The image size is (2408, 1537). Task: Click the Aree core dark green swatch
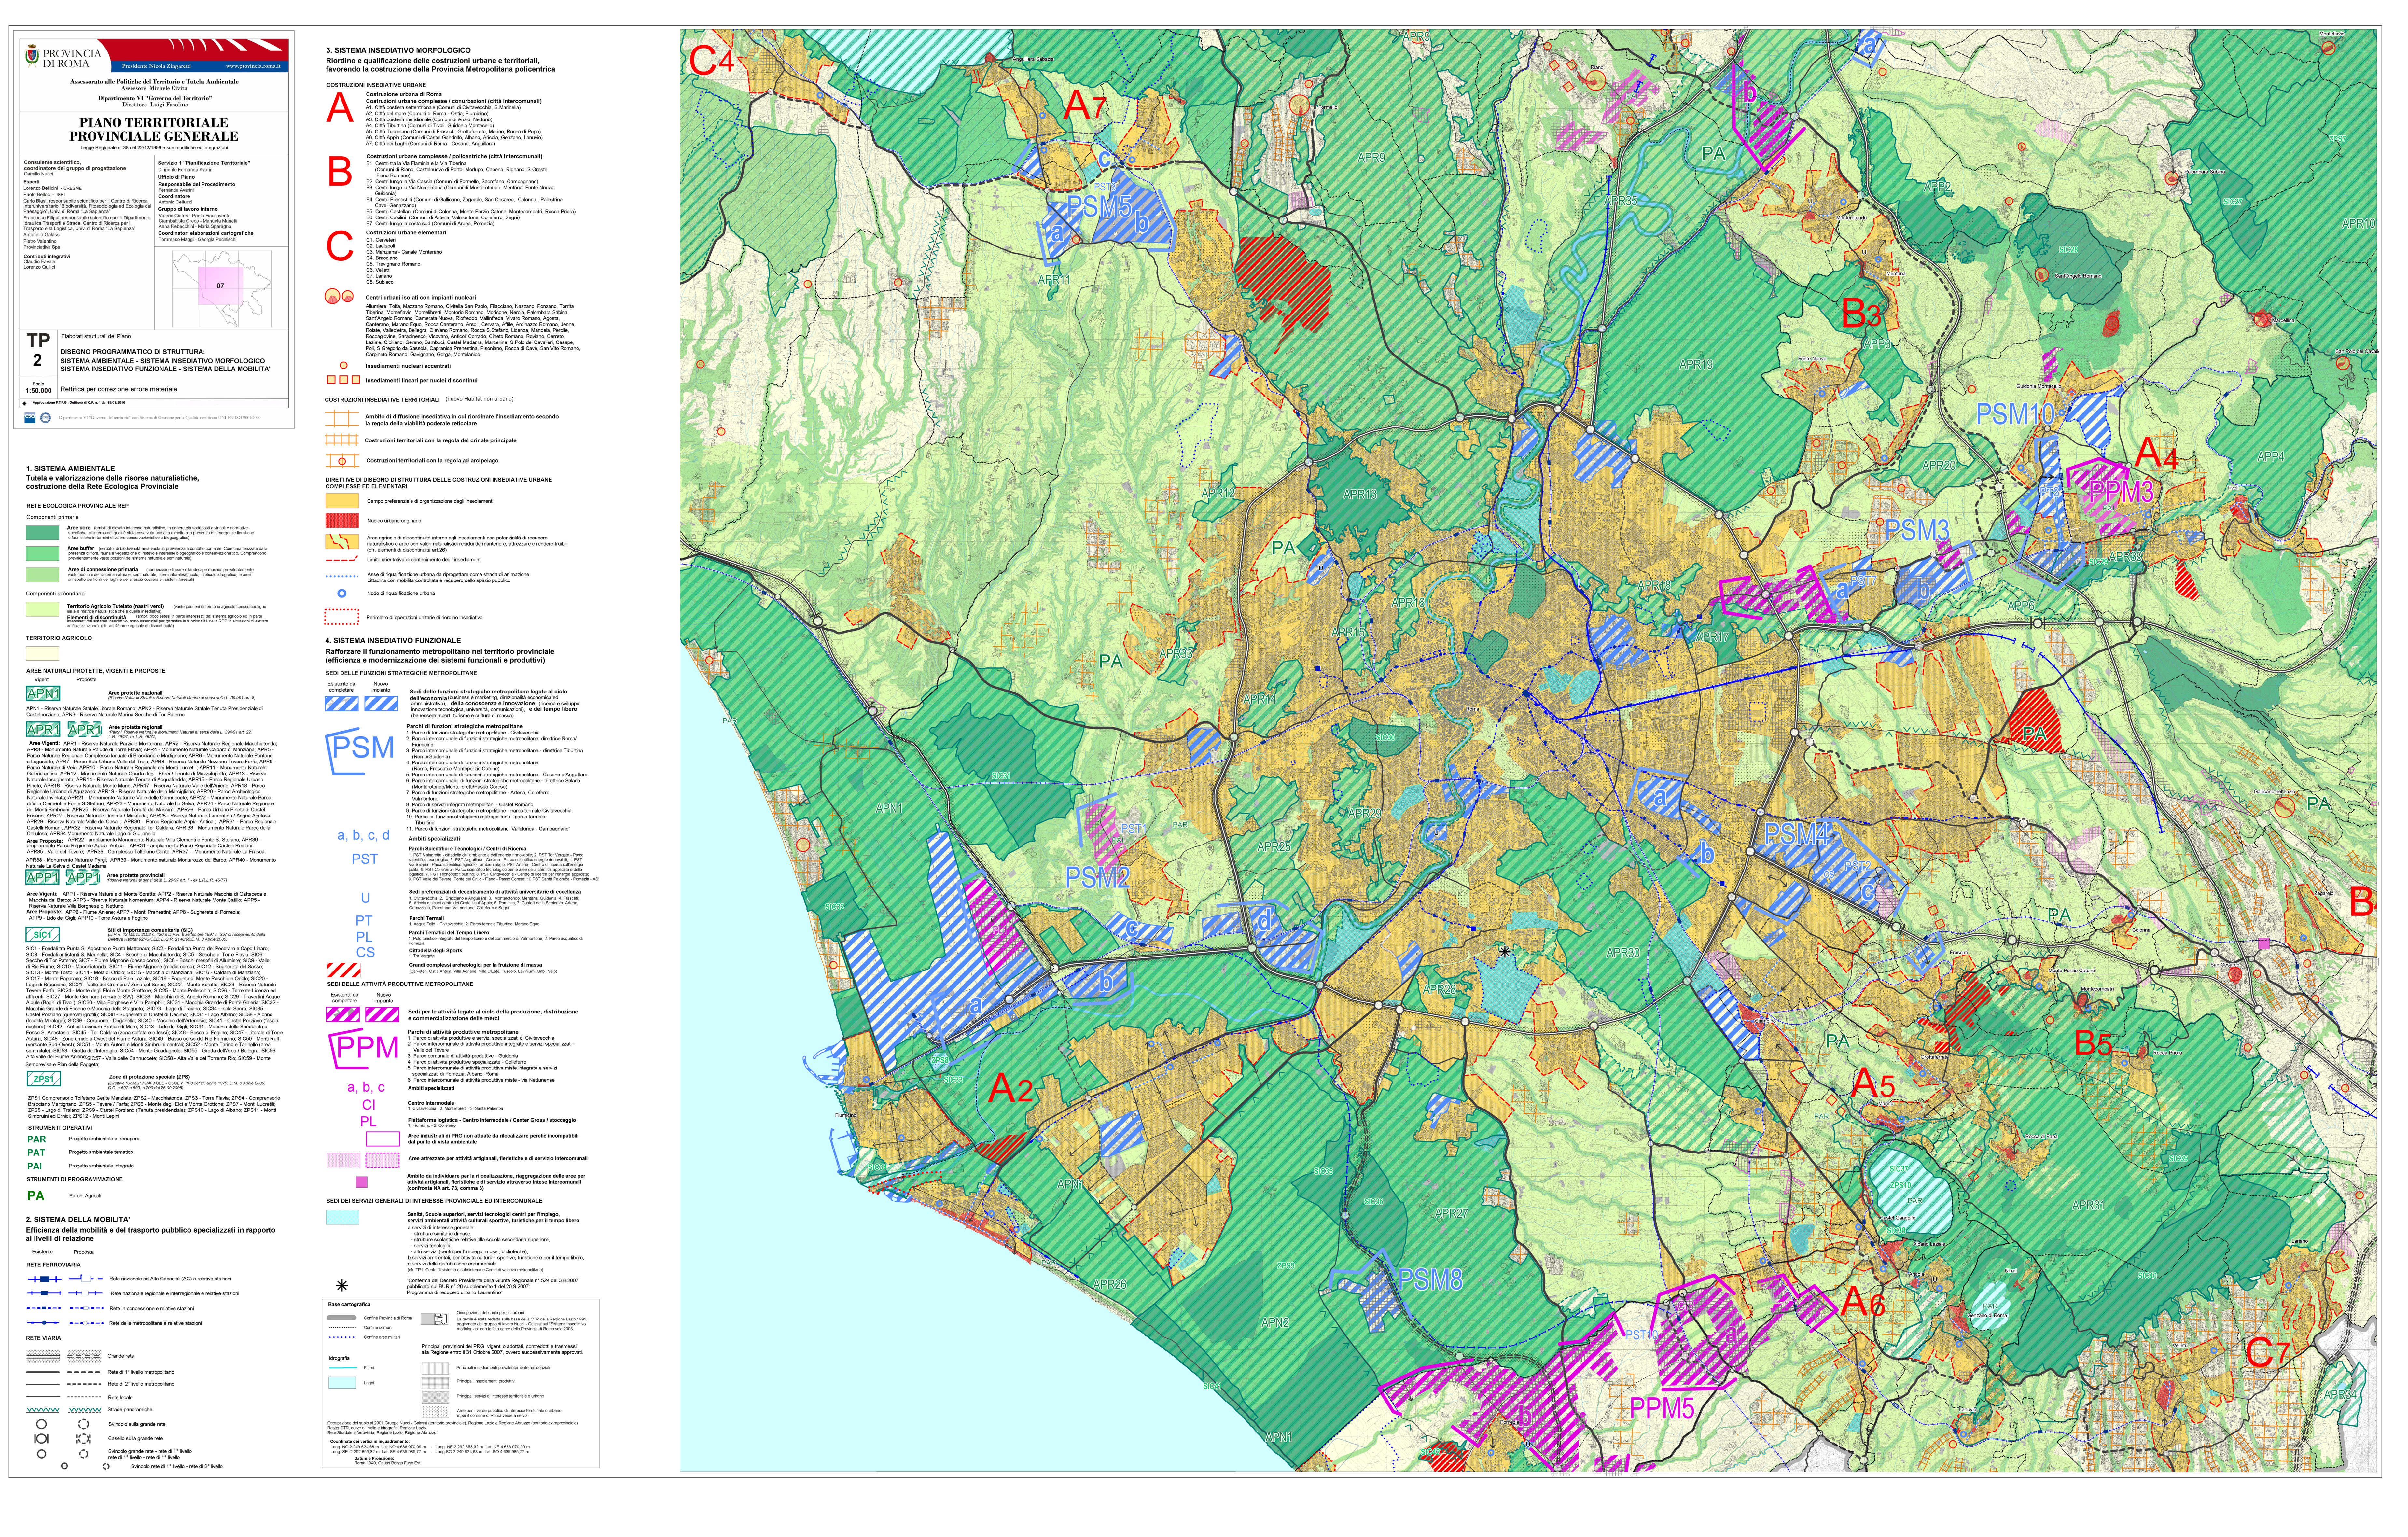[43, 533]
